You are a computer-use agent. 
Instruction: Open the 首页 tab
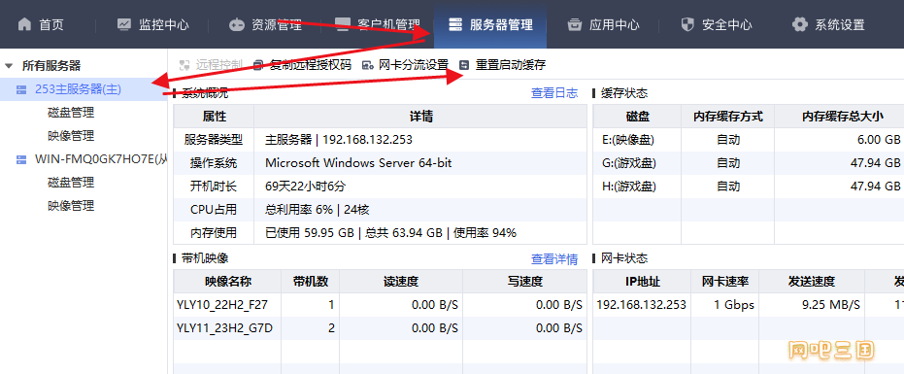(41, 24)
